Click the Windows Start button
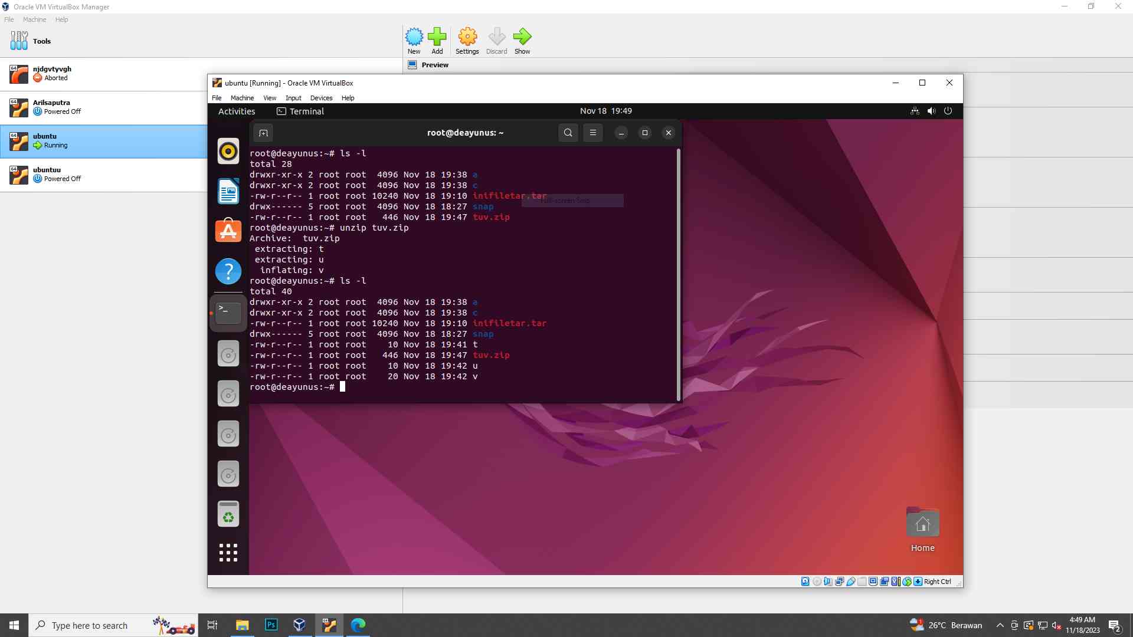The image size is (1133, 637). click(x=14, y=625)
